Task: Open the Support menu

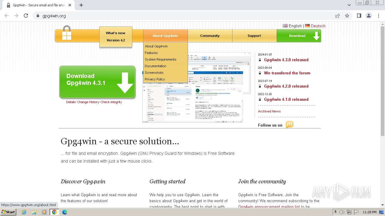Action: 254,36
